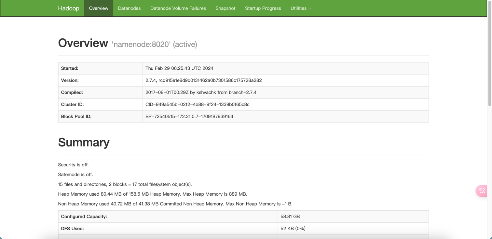Click the Block Pool ID: label cell
The image size is (492, 239).
100,117
